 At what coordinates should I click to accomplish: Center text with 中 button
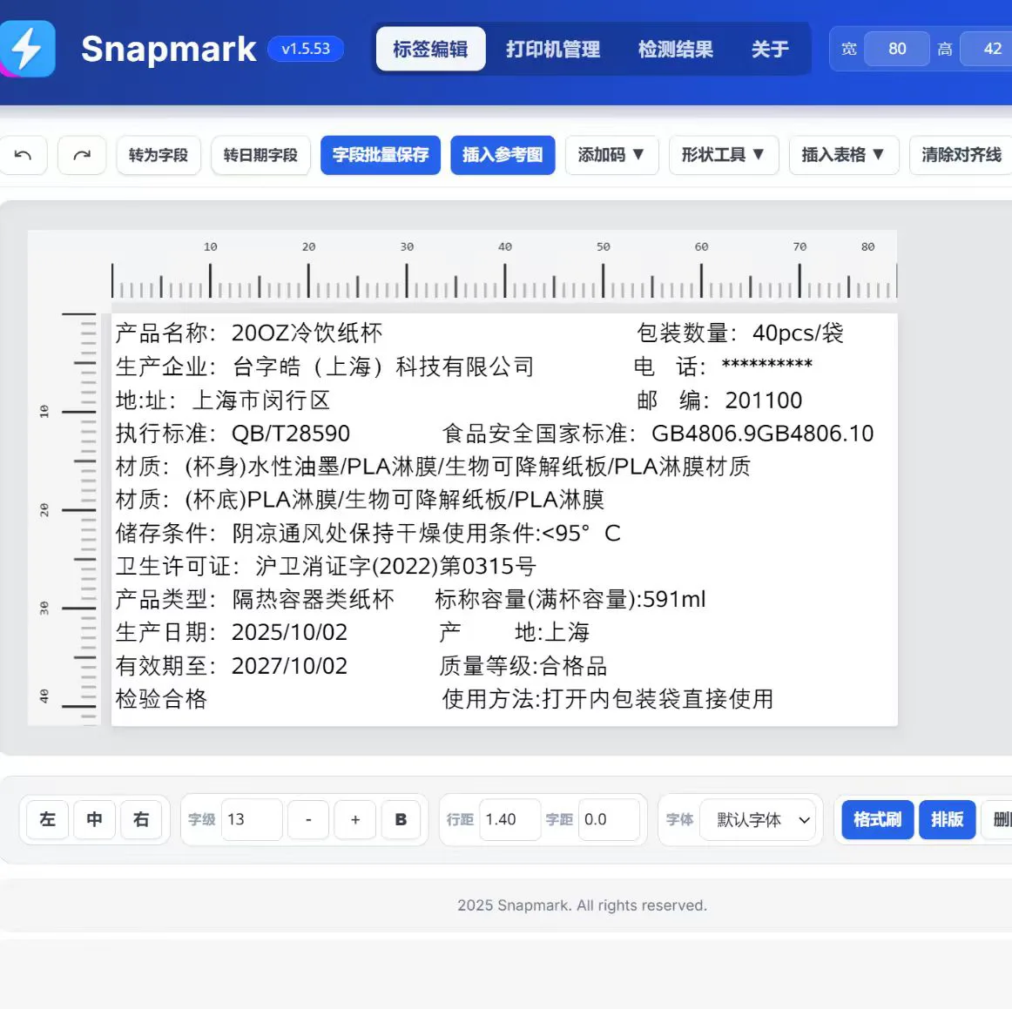94,819
